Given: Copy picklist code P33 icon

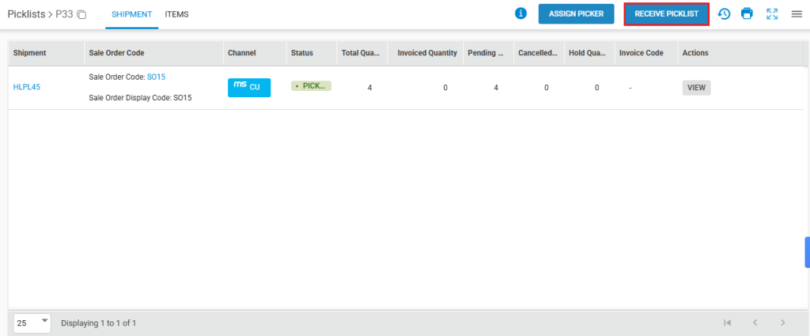Looking at the screenshot, I should (81, 14).
